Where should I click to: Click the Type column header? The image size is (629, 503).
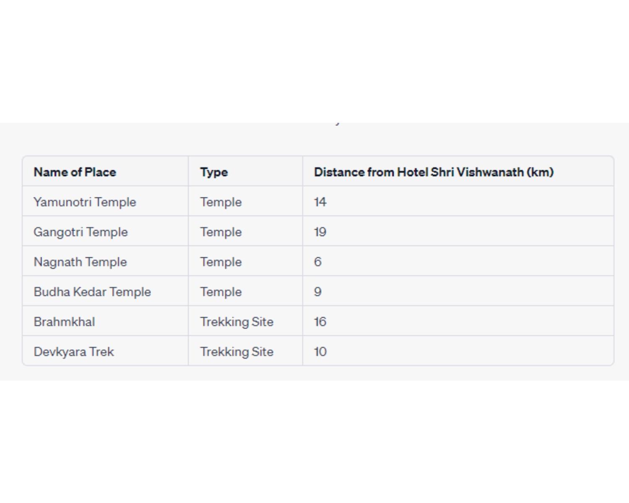(x=214, y=172)
